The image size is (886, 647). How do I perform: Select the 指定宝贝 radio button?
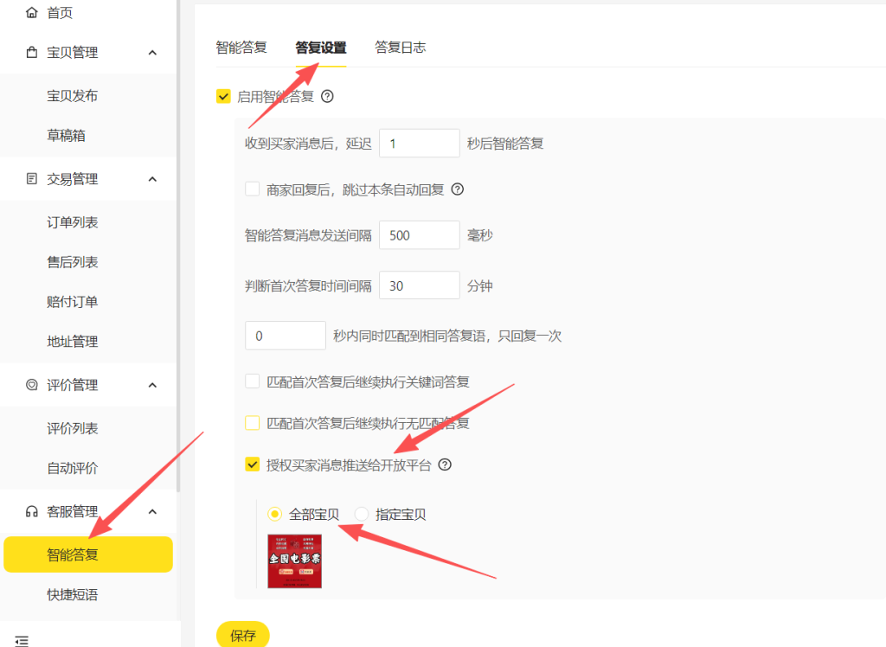(362, 515)
